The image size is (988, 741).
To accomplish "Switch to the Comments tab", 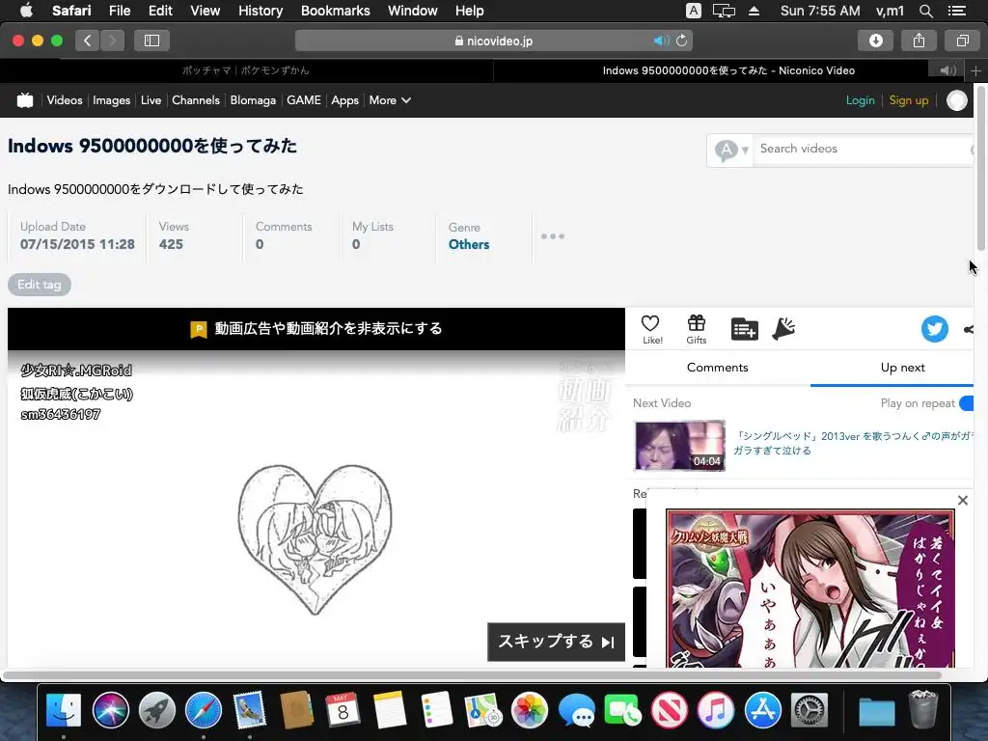I will point(717,368).
